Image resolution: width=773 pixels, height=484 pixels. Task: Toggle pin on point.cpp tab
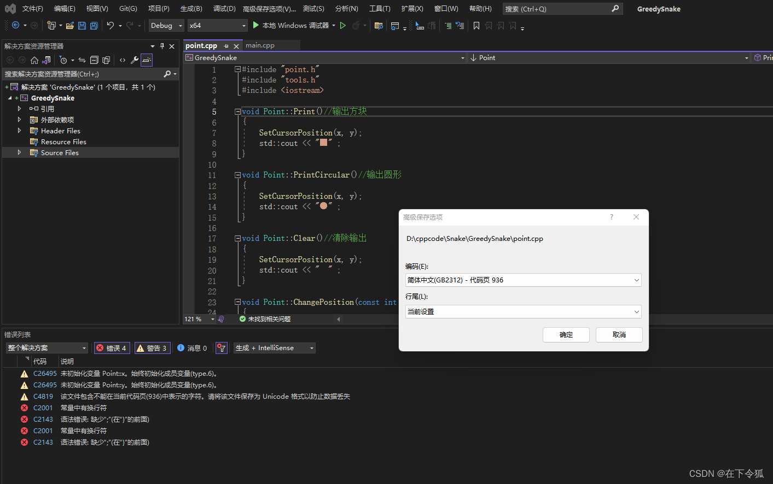226,46
